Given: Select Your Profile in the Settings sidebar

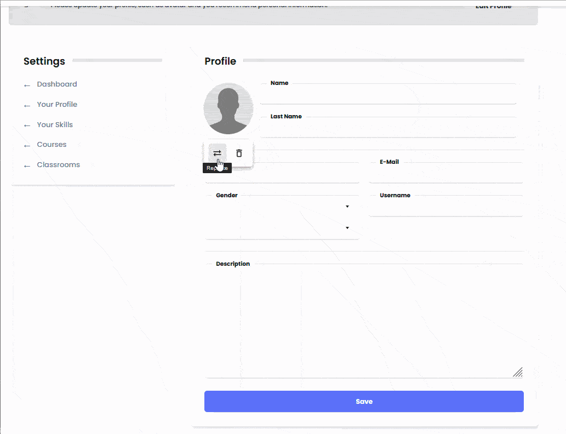Looking at the screenshot, I should click(57, 104).
